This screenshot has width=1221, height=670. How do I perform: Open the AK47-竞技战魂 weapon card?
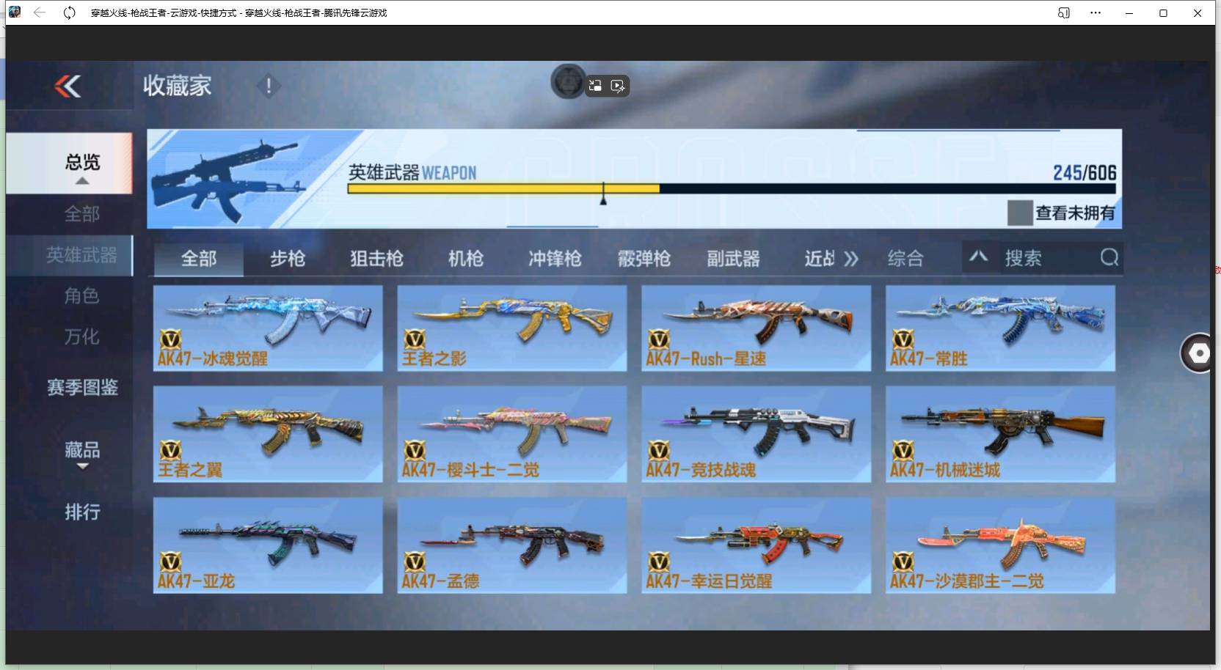pyautogui.click(x=757, y=434)
